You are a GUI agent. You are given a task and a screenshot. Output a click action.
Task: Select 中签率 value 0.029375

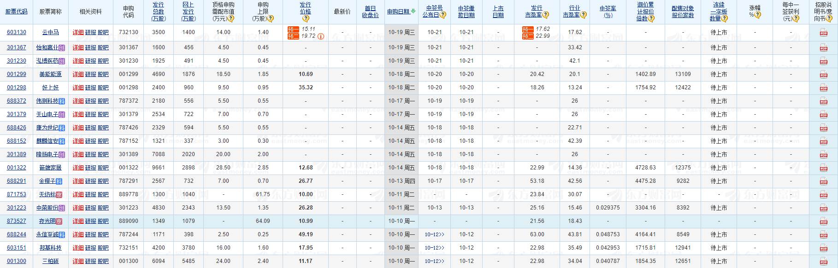[x=608, y=208]
